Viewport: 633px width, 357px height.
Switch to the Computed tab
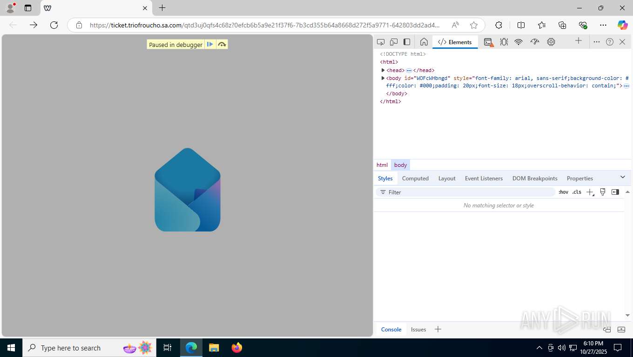[415, 178]
